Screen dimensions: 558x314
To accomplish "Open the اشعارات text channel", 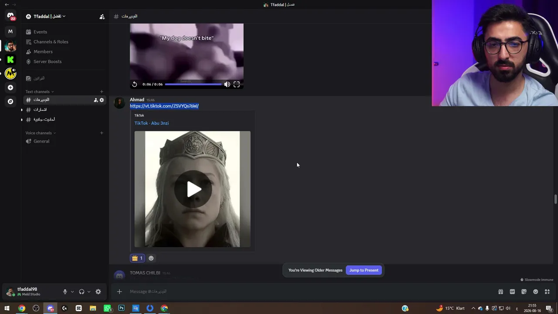I will pyautogui.click(x=65, y=109).
